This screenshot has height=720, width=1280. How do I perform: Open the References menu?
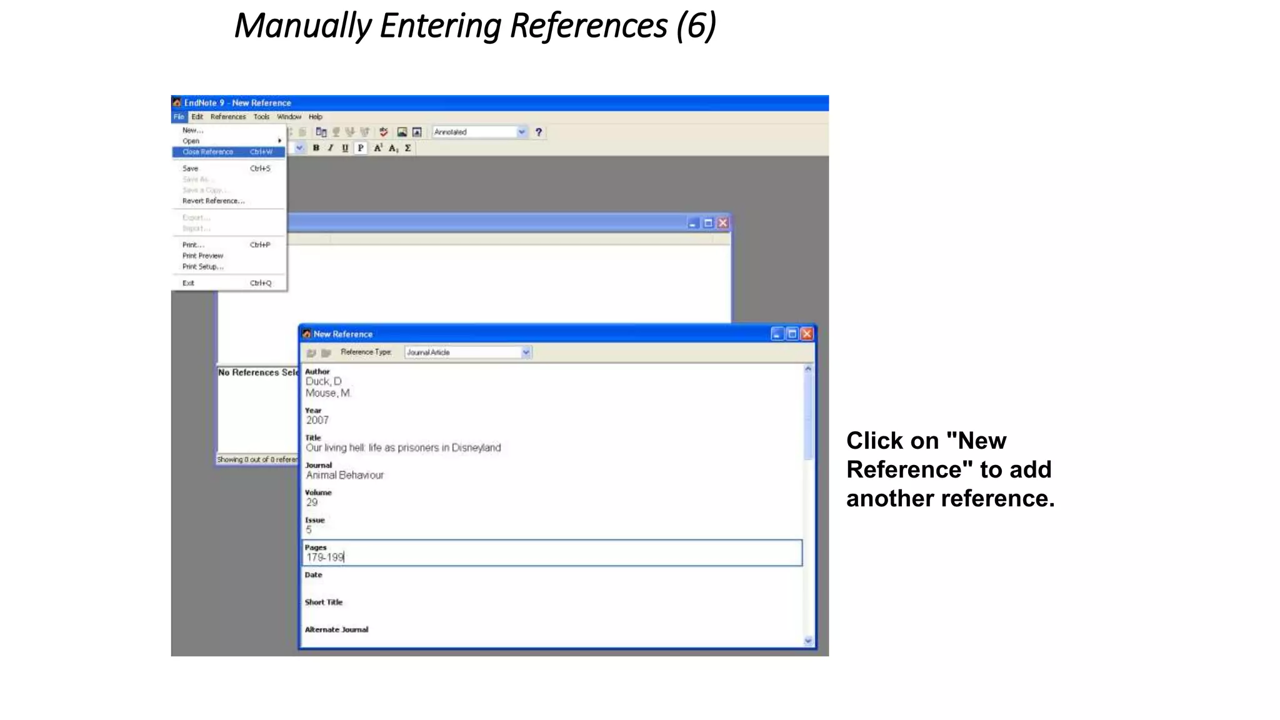coord(228,117)
